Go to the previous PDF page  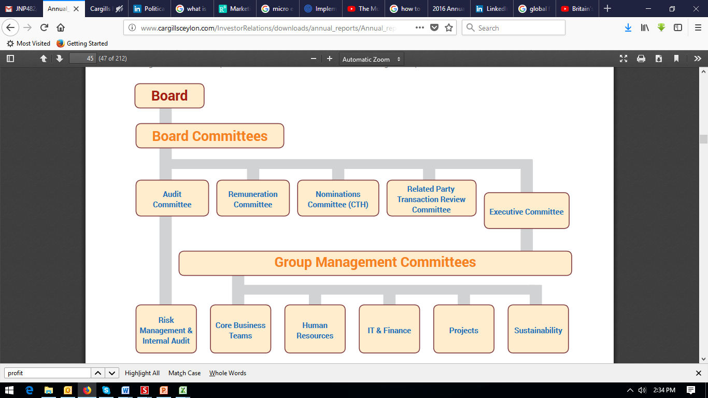(44, 59)
